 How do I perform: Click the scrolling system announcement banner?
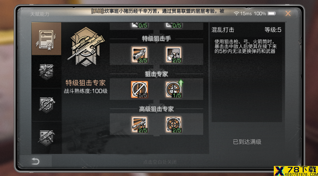[x=158, y=11]
